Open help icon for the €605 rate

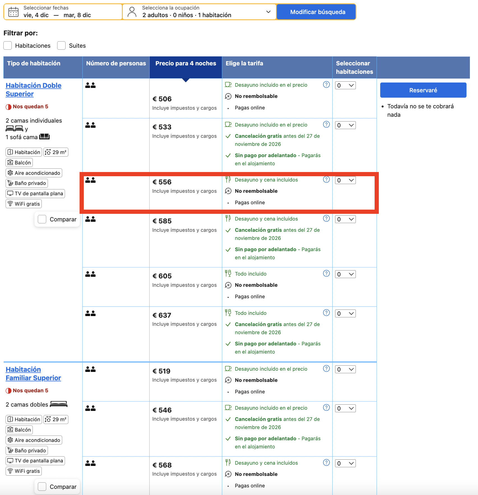326,273
